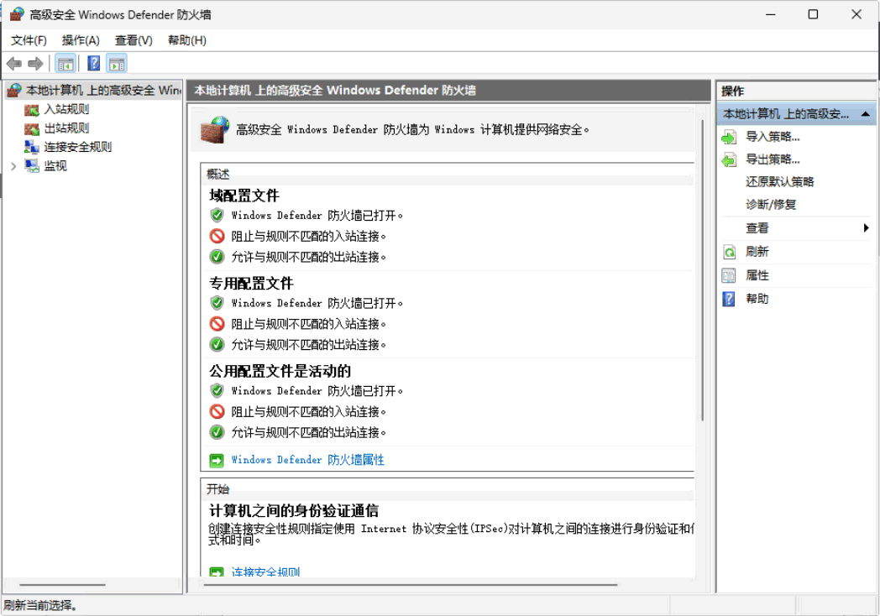Click the Back arrow toolbar icon
Viewport: 880px width, 616px height.
[14, 64]
